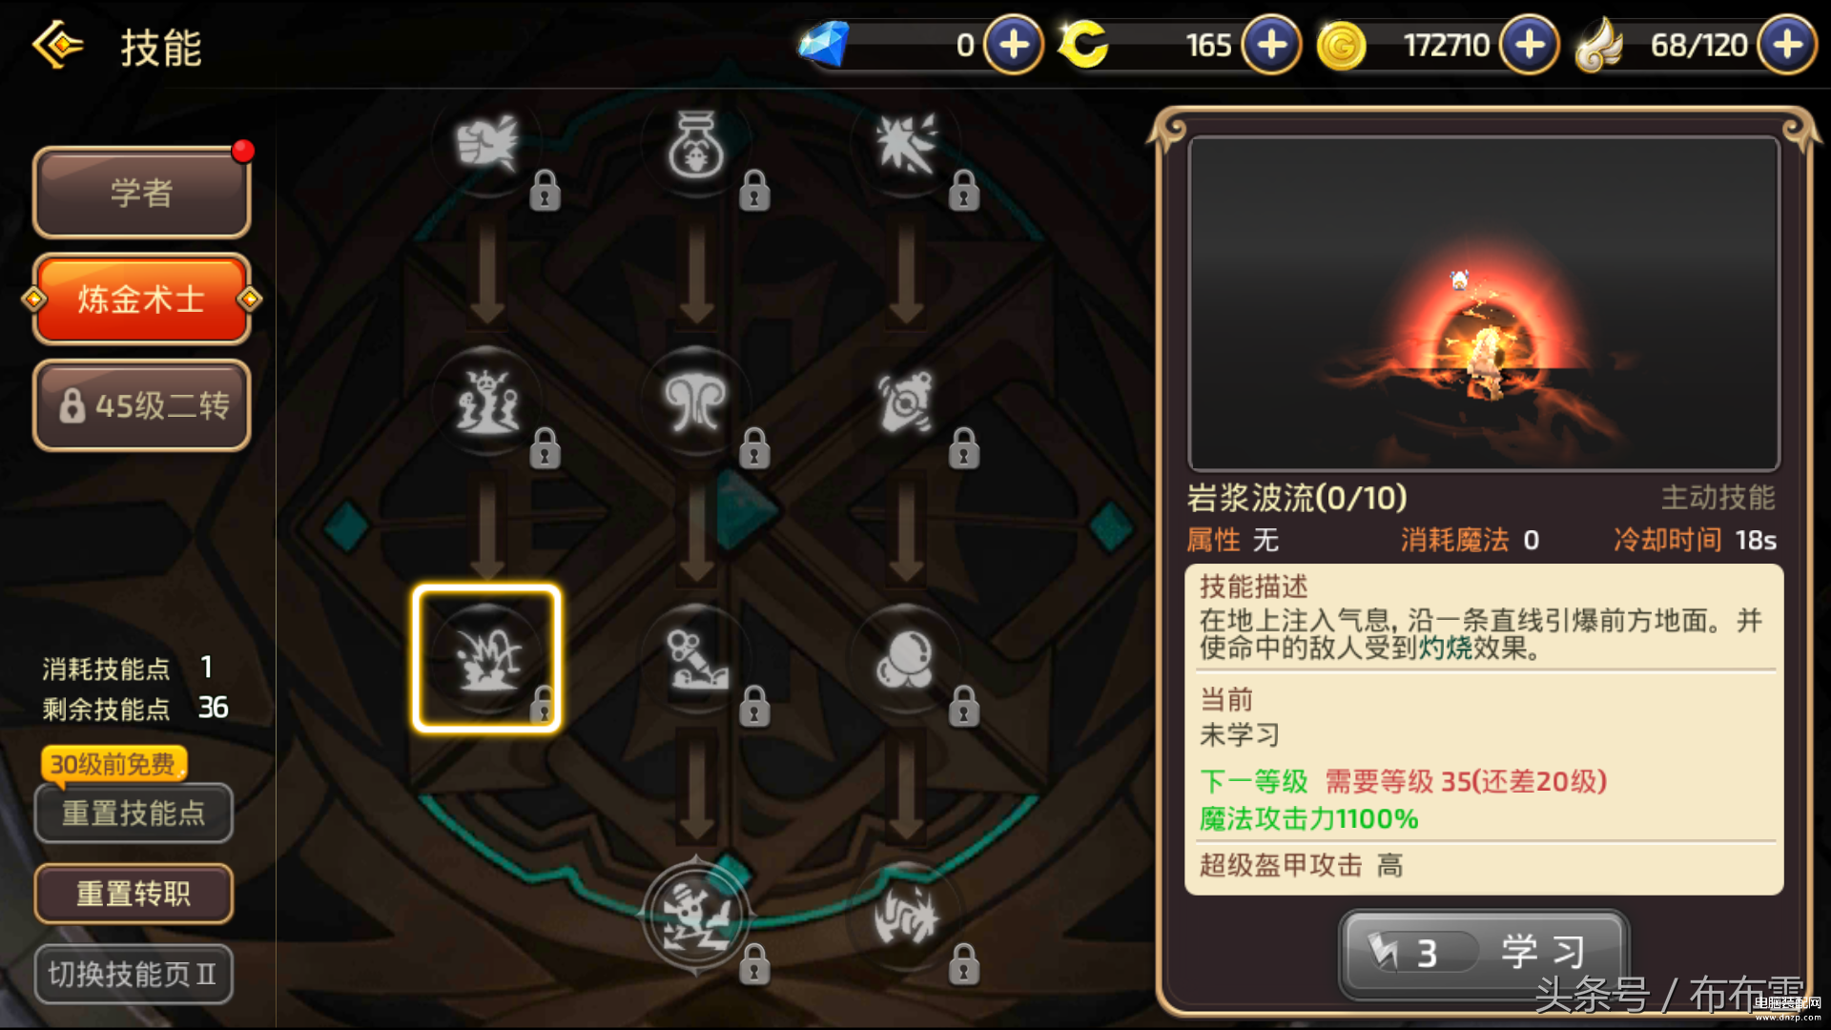This screenshot has width=1831, height=1030.
Task: Select the bubbles skill icon
Action: pyautogui.click(x=906, y=660)
